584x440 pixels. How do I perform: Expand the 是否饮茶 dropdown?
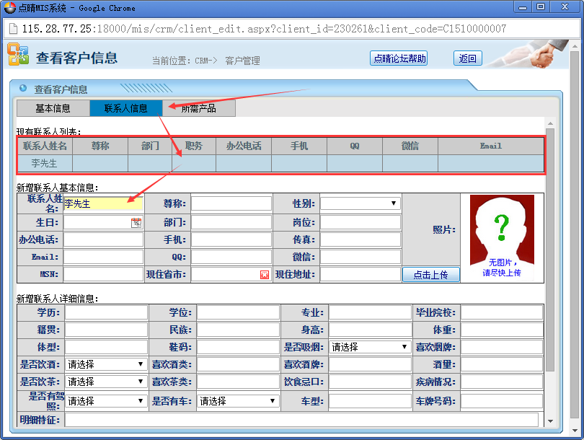(106, 382)
